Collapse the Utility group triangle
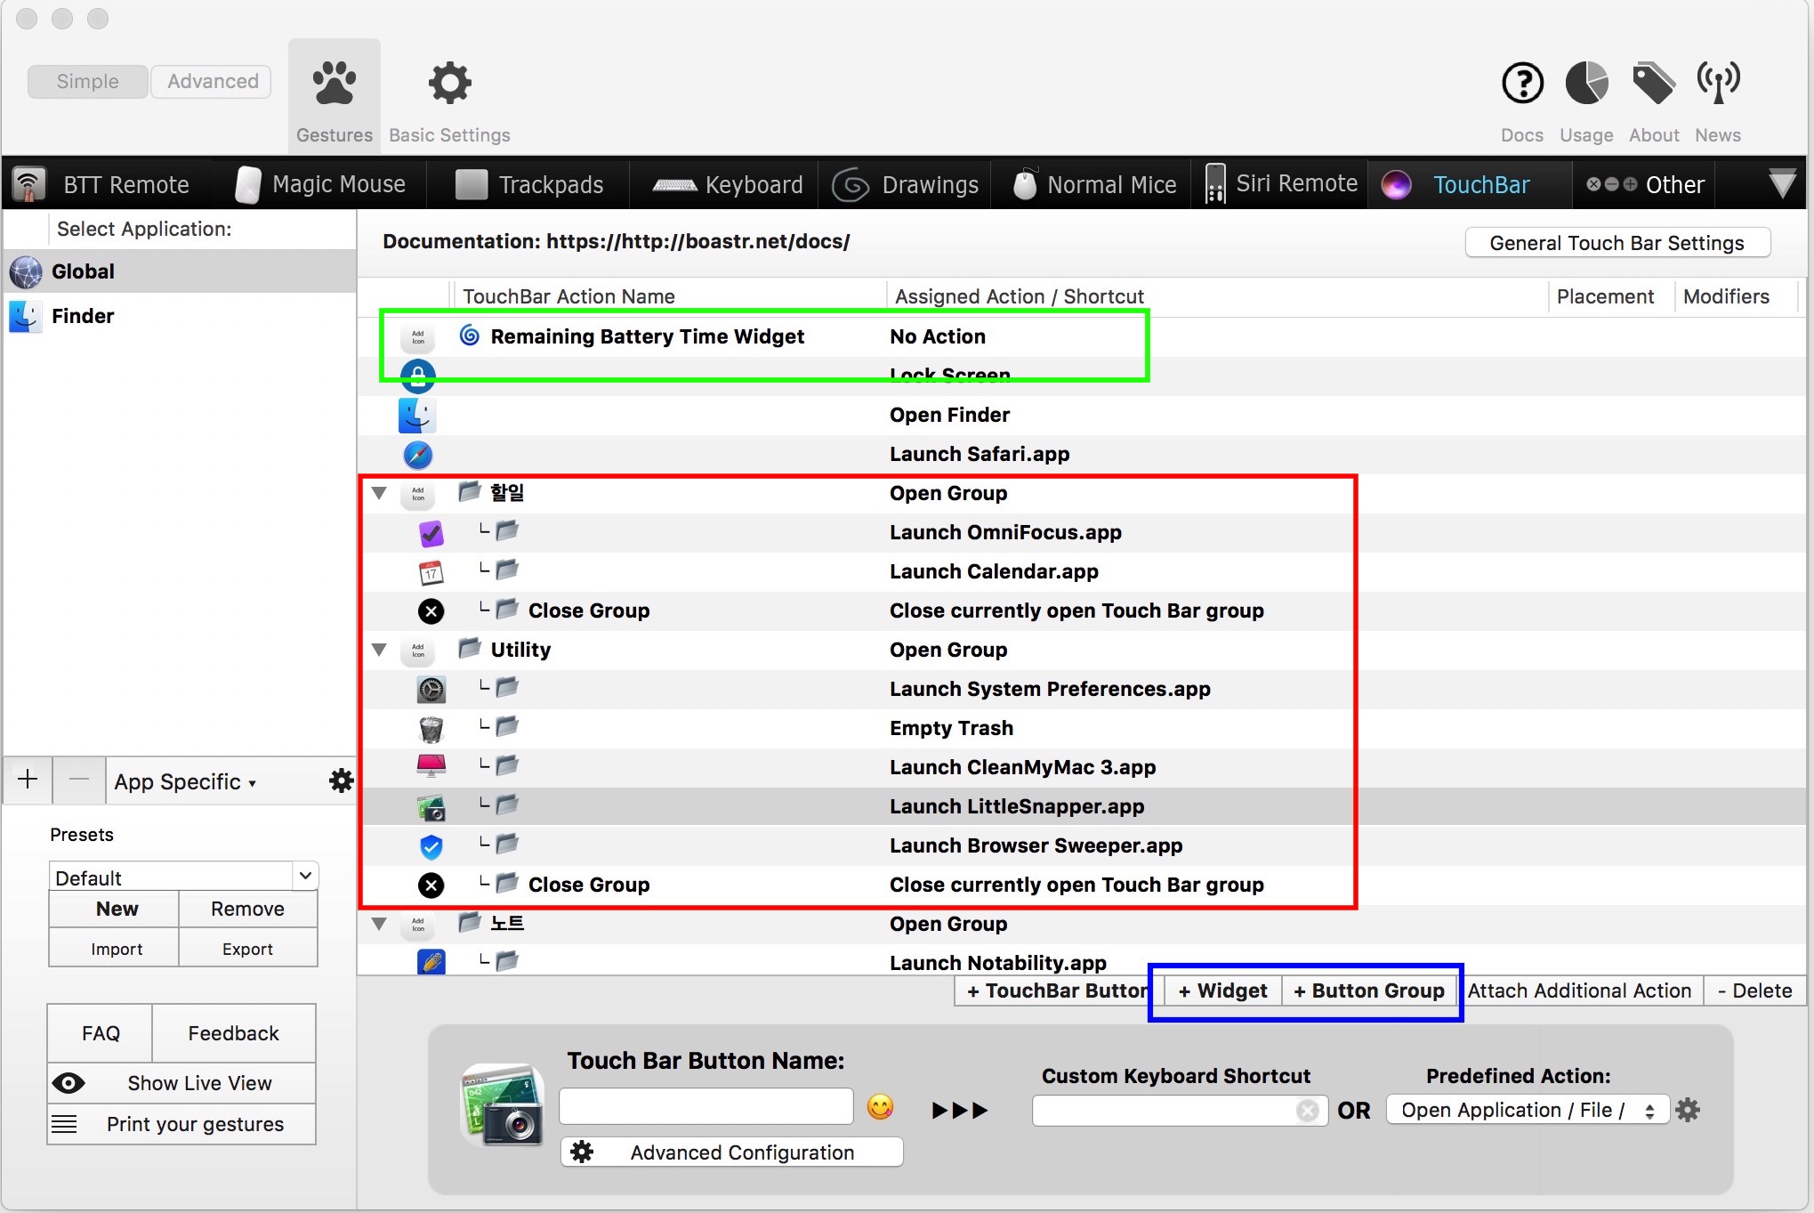1814x1213 pixels. click(379, 650)
